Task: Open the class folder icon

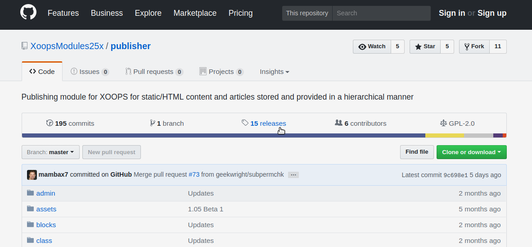Action: pyautogui.click(x=31, y=240)
